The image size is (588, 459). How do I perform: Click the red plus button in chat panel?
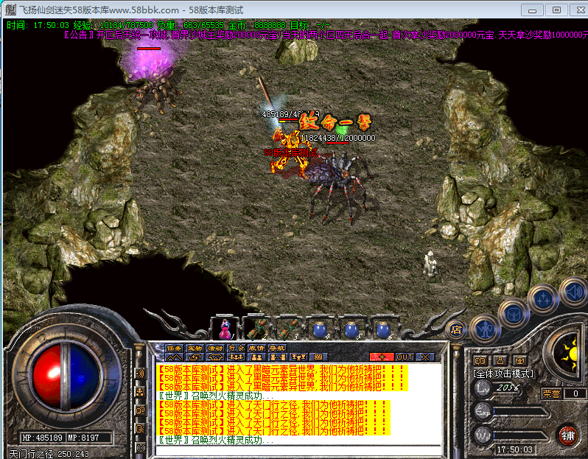click(x=382, y=357)
